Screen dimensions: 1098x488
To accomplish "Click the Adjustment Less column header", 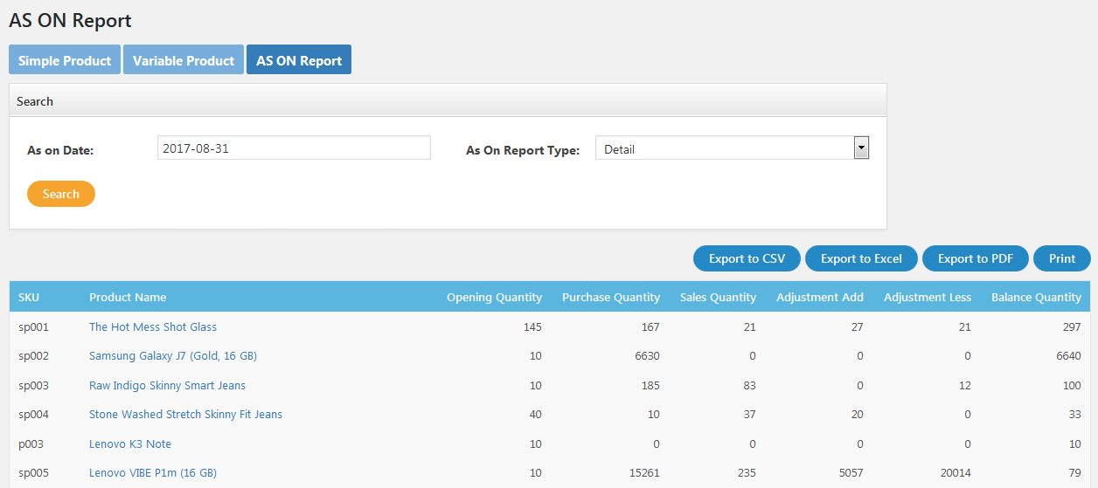I will [928, 297].
